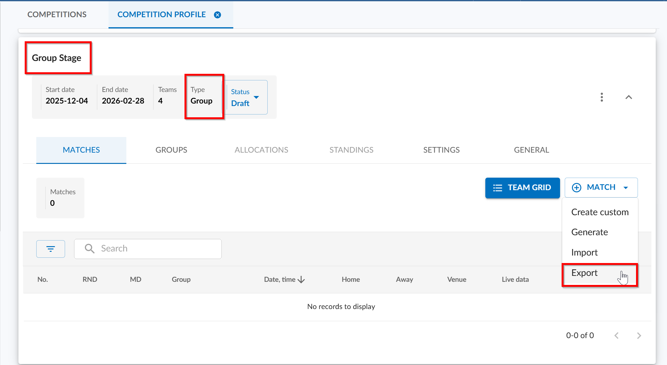Open the three-dot stage options menu

(x=602, y=97)
